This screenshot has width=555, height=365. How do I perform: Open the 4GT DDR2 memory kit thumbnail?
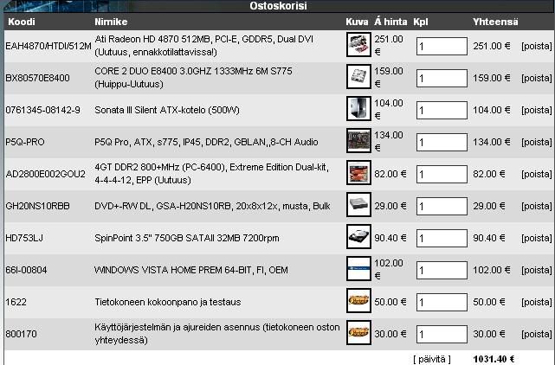tap(358, 173)
